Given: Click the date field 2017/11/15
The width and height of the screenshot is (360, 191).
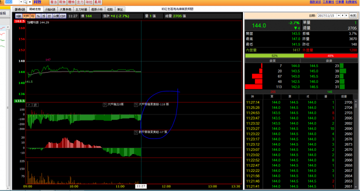Looking at the screenshot, I should click(327, 15).
